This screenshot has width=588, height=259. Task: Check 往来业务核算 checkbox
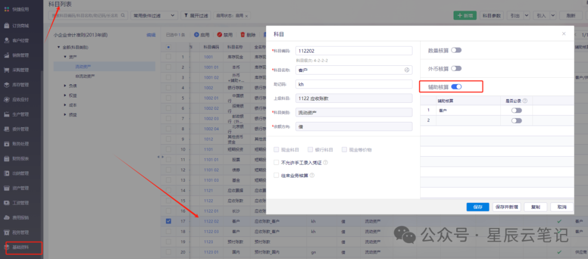(x=277, y=175)
